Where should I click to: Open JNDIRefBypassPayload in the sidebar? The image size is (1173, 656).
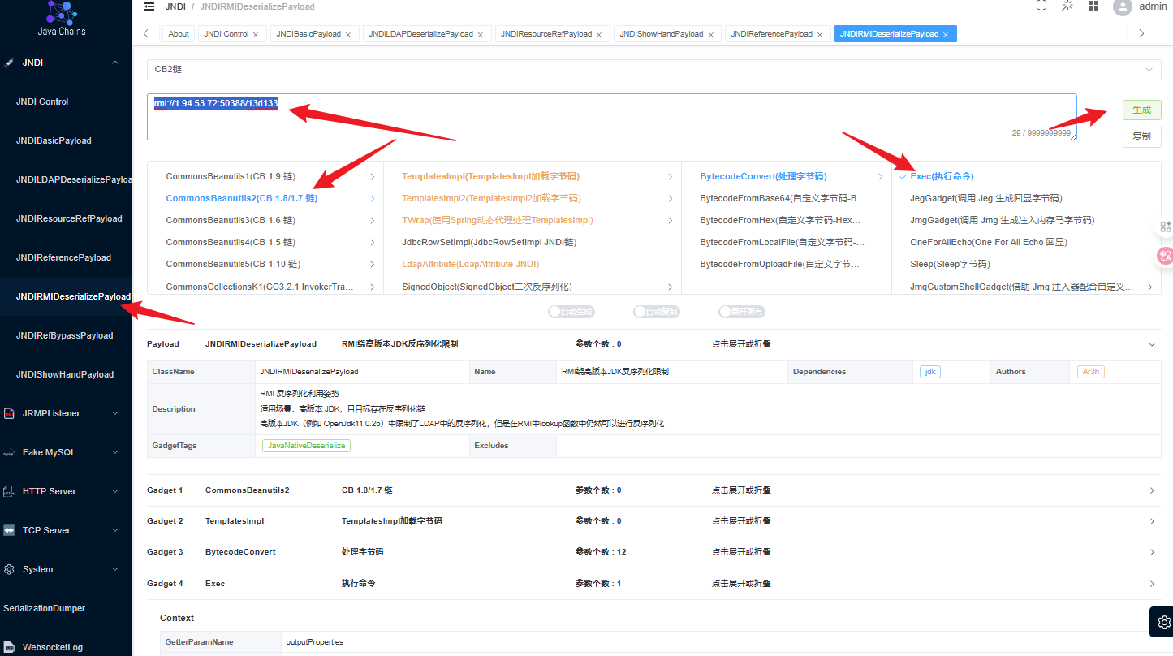pos(65,335)
